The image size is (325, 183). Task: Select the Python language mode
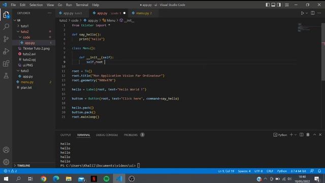click(282, 171)
